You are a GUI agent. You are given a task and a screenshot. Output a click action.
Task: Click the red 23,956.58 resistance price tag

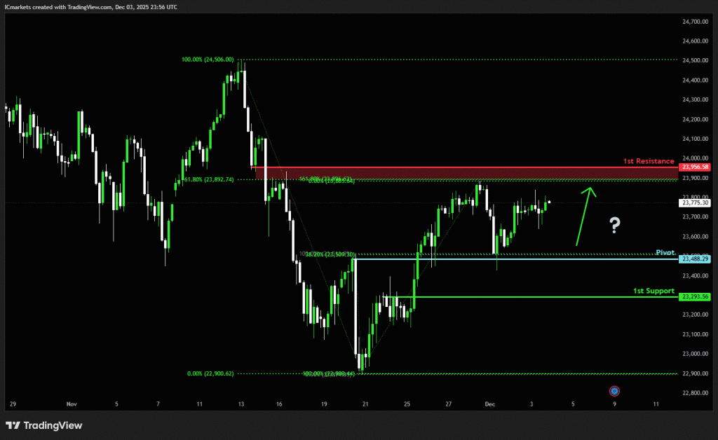click(x=695, y=167)
